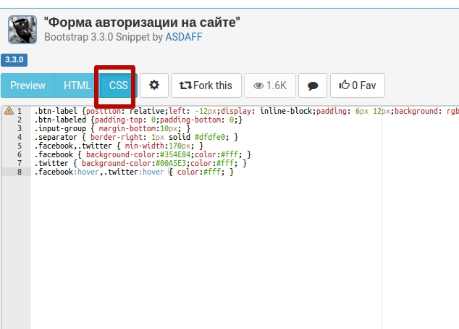
Task: Click the .input-group rule on line 3
Action: [112, 128]
